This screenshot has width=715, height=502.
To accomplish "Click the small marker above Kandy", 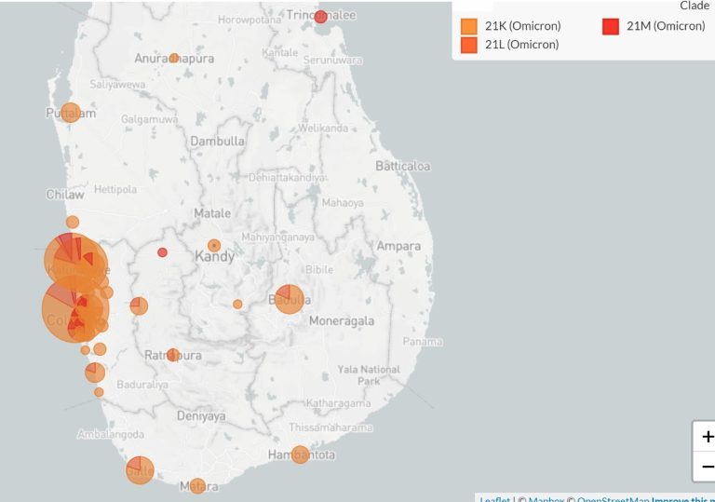I will 214,245.
